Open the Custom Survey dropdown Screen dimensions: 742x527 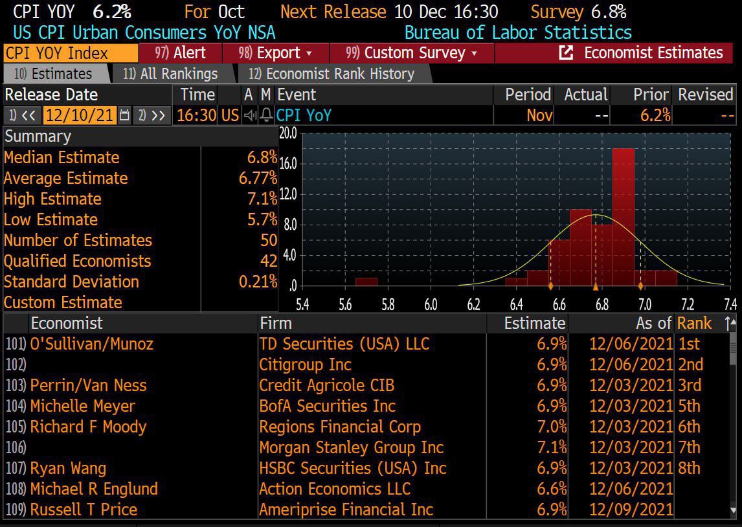coord(412,53)
